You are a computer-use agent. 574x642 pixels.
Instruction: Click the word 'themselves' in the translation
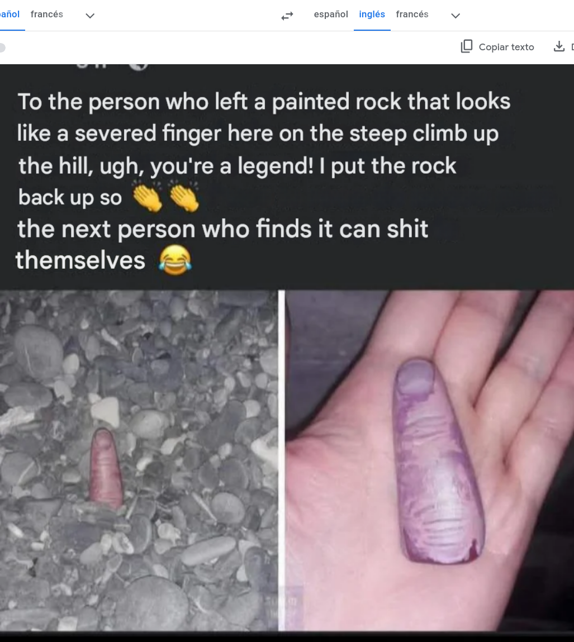point(80,260)
